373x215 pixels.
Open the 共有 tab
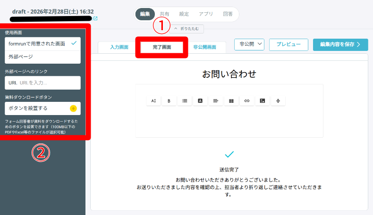[x=164, y=14]
